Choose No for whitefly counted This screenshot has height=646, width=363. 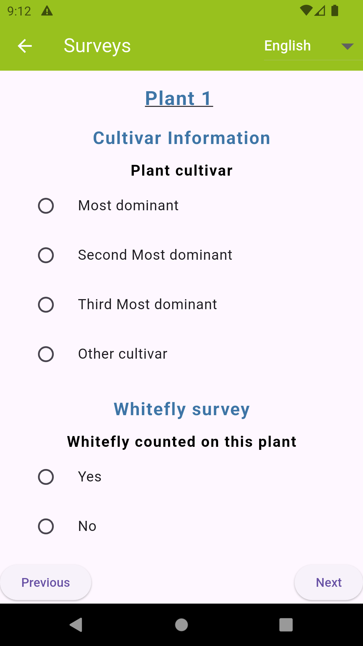46,527
